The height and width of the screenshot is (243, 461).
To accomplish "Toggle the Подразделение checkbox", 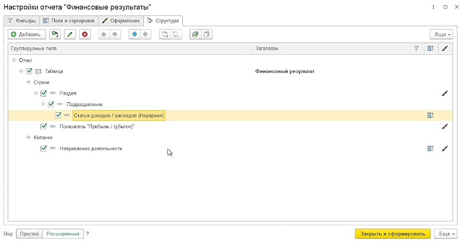I will tap(51, 104).
